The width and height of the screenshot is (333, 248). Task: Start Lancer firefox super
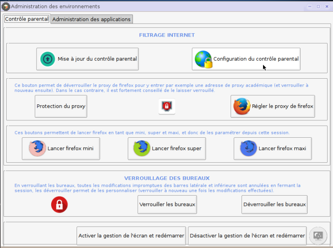point(167,149)
